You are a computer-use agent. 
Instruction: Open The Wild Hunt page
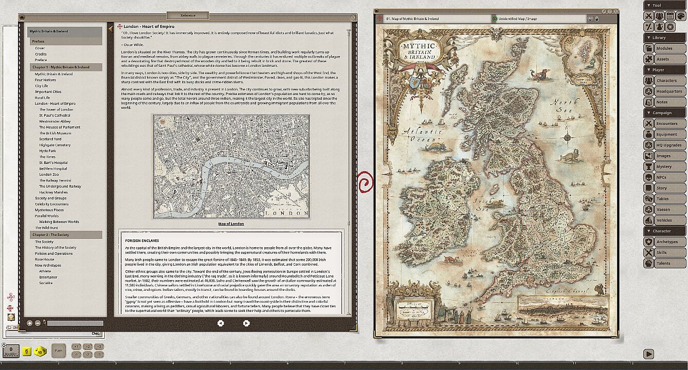pyautogui.click(x=46, y=228)
